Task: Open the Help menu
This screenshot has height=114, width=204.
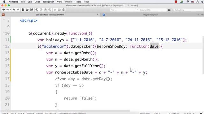Action: tap(86, 2)
